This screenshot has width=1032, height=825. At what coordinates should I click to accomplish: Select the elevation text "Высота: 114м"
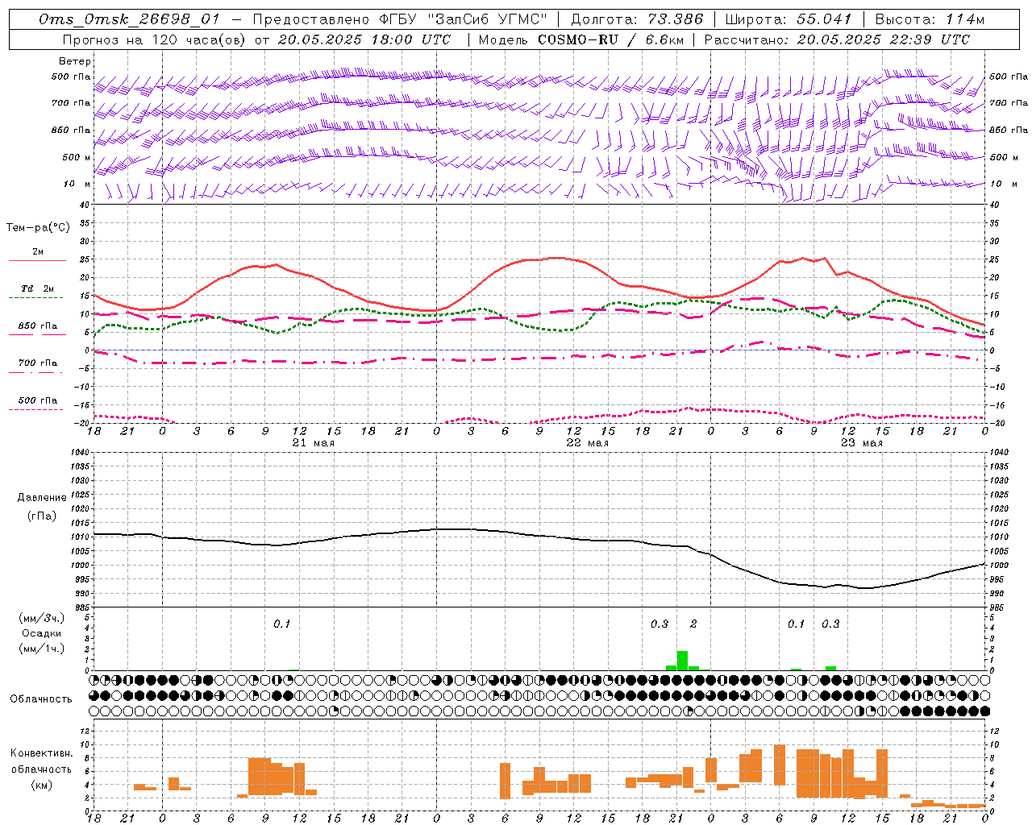tap(930, 19)
